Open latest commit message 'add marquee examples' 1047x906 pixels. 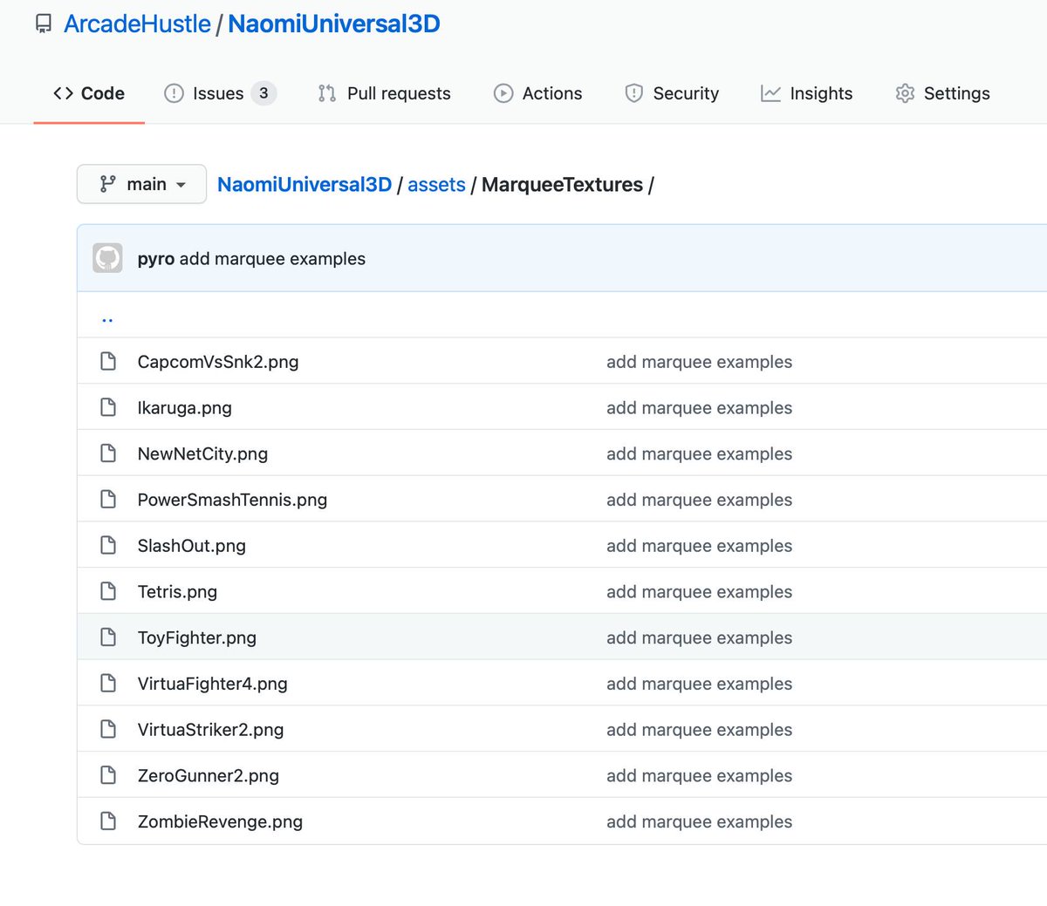click(272, 259)
